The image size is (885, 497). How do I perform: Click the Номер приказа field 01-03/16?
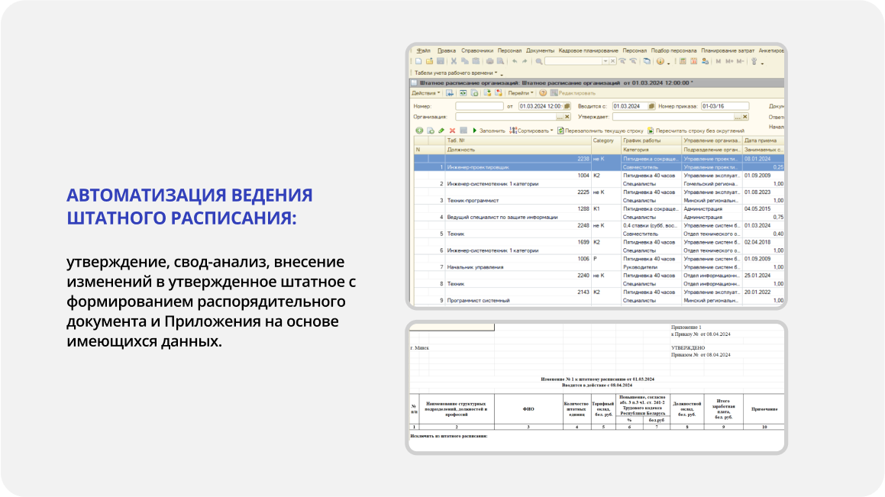tap(725, 106)
